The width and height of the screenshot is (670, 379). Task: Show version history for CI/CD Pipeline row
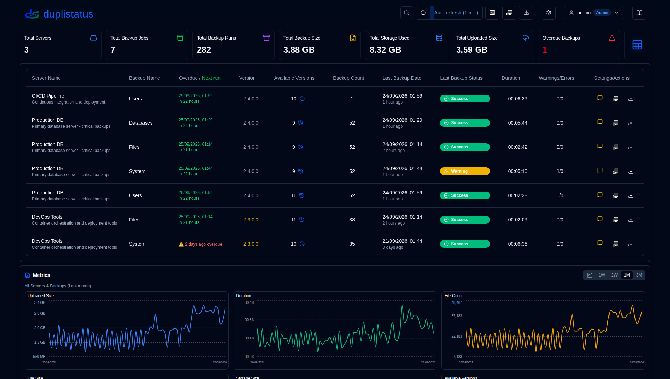302,99
